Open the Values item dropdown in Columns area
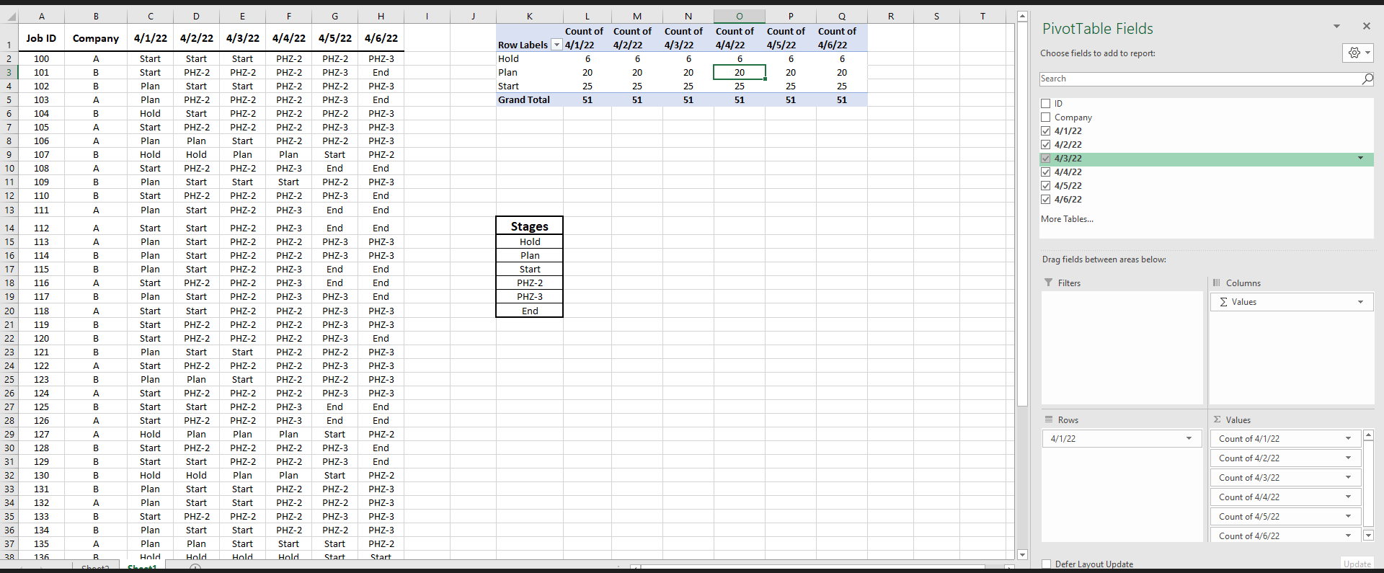The width and height of the screenshot is (1384, 573). pos(1361,302)
